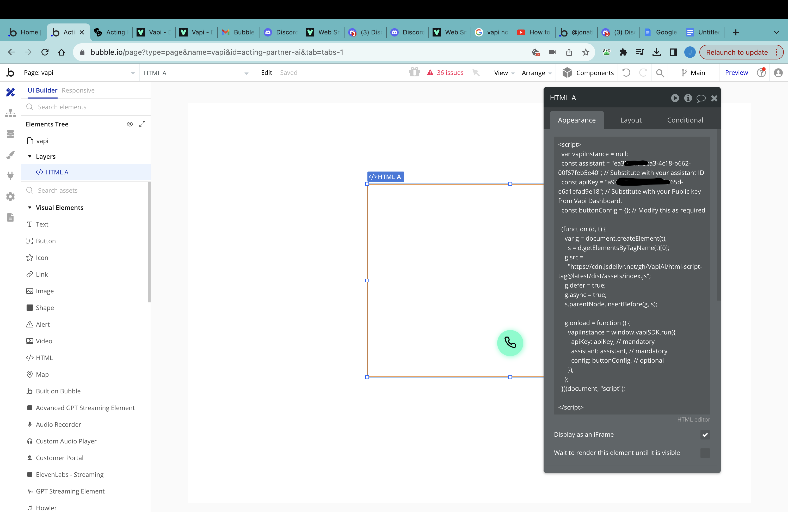Collapse the Layers section in Elements Tree

[30, 156]
